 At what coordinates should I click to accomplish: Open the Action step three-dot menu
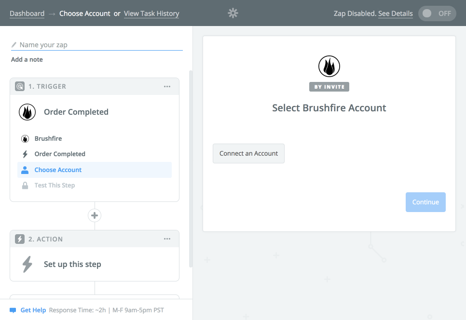coord(167,239)
